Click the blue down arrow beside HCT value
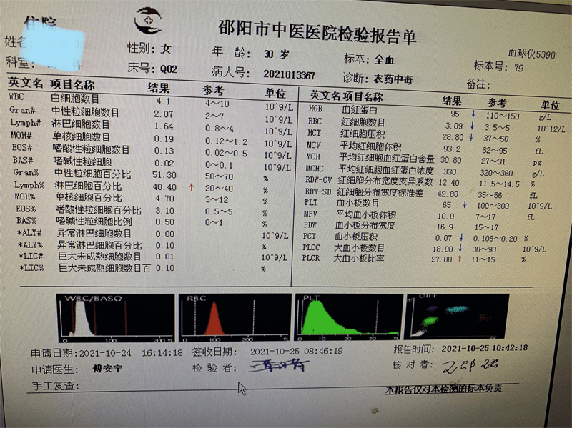Screen dimensions: 572x428 pyautogui.click(x=470, y=138)
